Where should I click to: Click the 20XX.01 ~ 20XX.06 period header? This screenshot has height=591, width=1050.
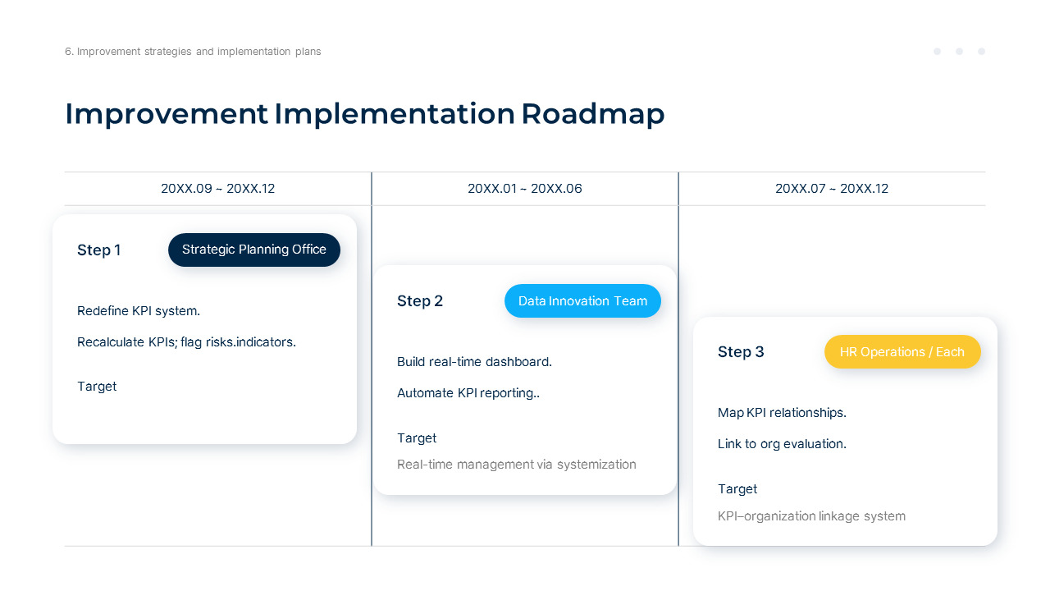pyautogui.click(x=525, y=189)
